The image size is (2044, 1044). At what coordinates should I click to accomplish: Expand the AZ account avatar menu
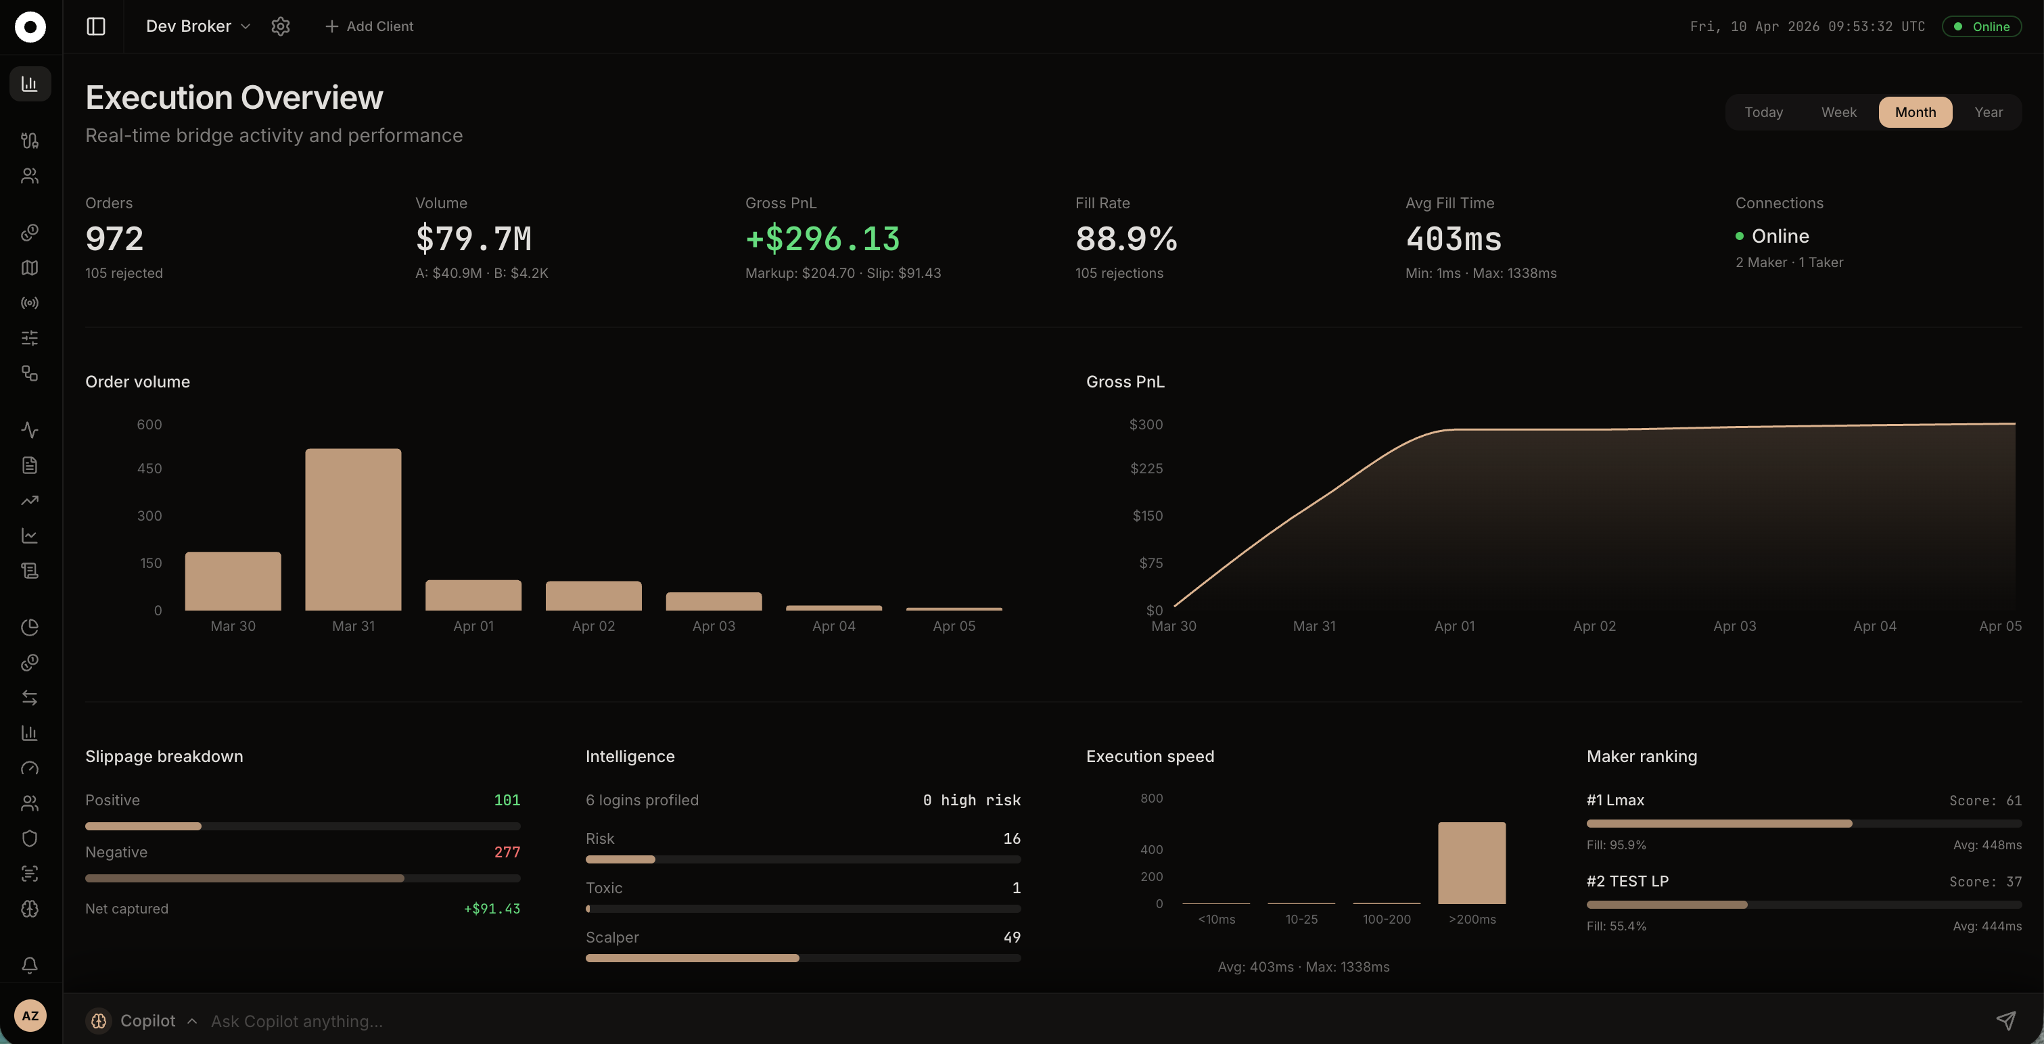tap(30, 1016)
